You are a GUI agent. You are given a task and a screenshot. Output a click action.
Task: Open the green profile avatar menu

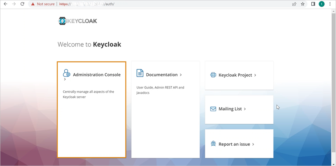pos(321,4)
